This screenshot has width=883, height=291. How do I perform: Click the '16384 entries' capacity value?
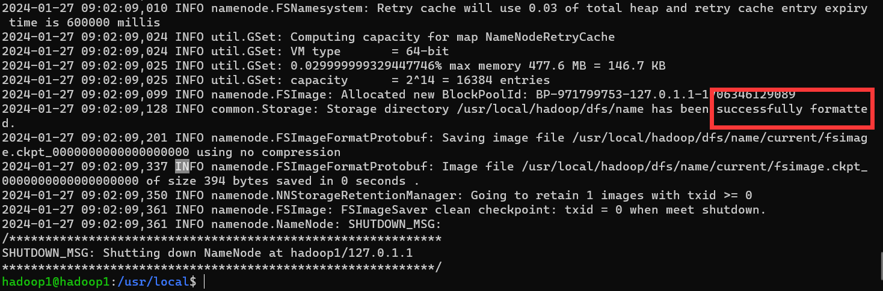pos(503,80)
